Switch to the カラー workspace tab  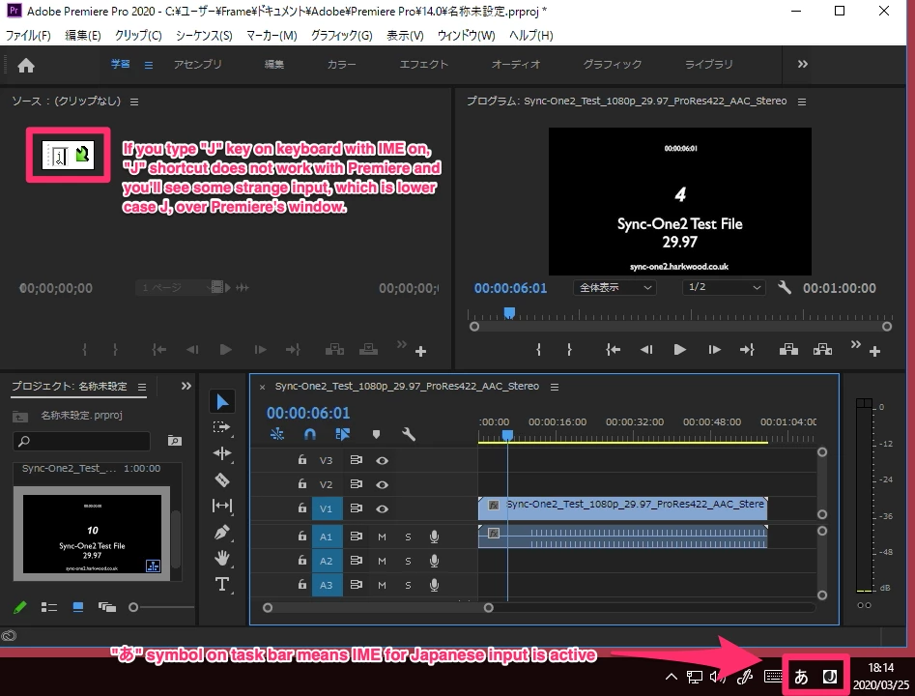341,64
